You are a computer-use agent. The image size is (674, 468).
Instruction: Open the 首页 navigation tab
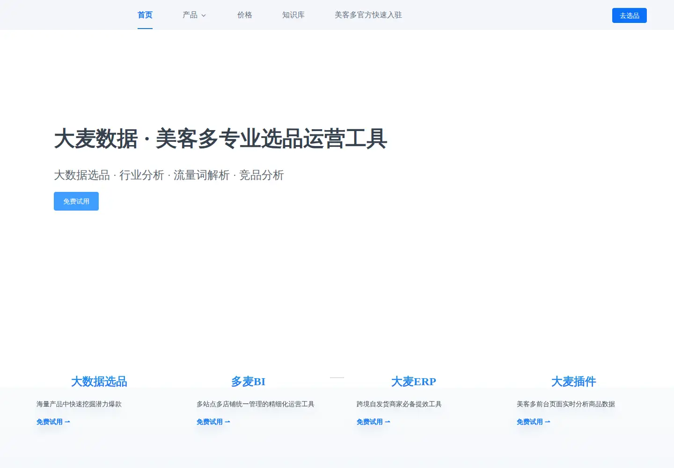145,15
